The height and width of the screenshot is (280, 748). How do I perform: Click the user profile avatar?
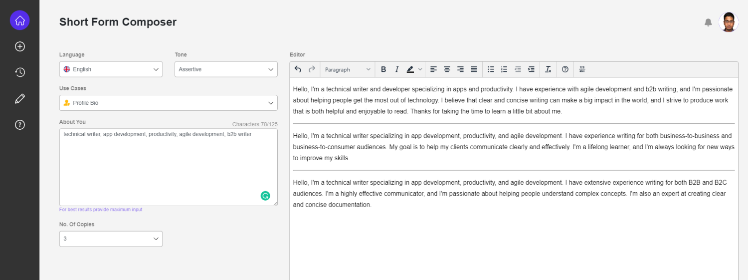[x=728, y=22]
